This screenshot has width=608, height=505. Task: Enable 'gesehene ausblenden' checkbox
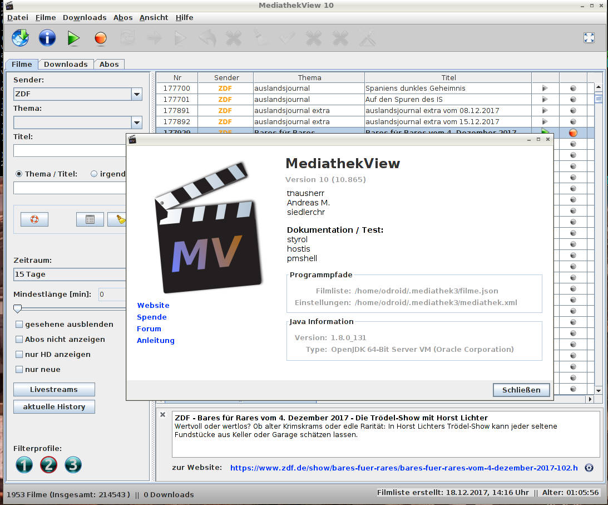click(19, 325)
